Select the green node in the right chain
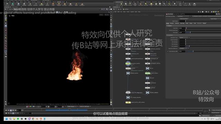 click(147, 73)
